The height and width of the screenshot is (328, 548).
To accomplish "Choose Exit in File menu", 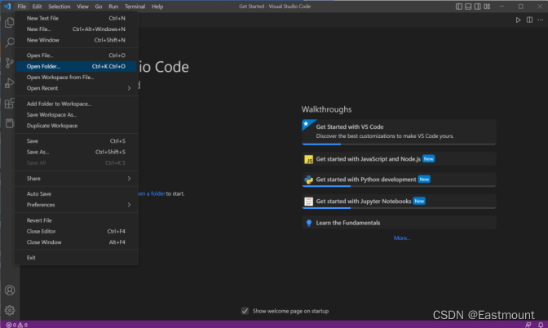I will [x=76, y=257].
